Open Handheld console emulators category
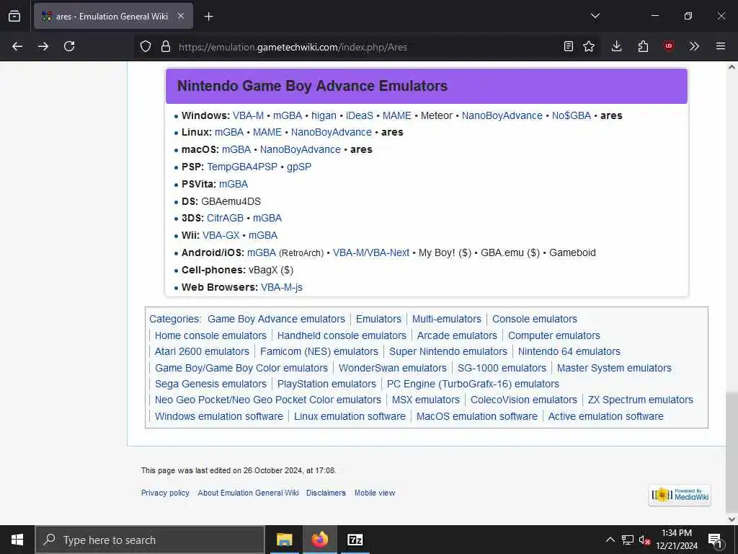738x554 pixels. (x=342, y=335)
